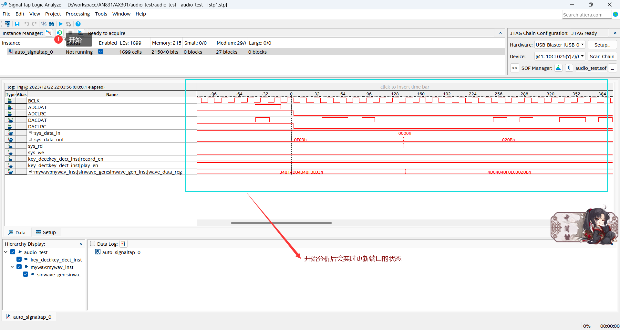
Task: Expand the sys_data_out bus
Action: (30, 139)
